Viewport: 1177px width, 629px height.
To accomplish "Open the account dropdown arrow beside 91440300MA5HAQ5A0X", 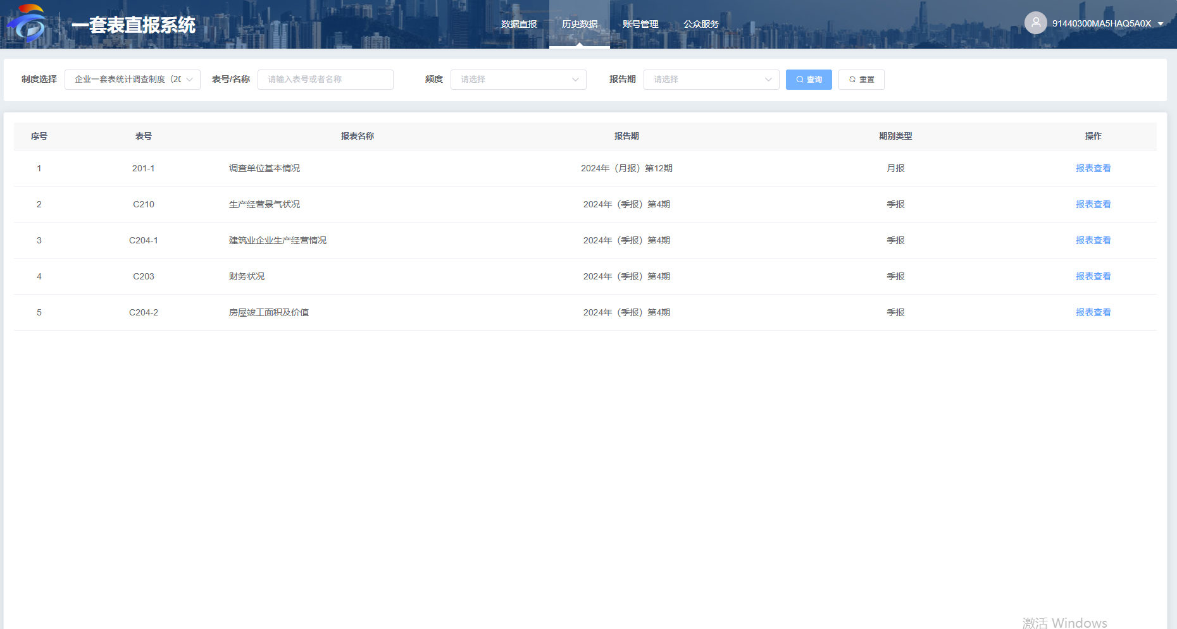I will (1161, 24).
